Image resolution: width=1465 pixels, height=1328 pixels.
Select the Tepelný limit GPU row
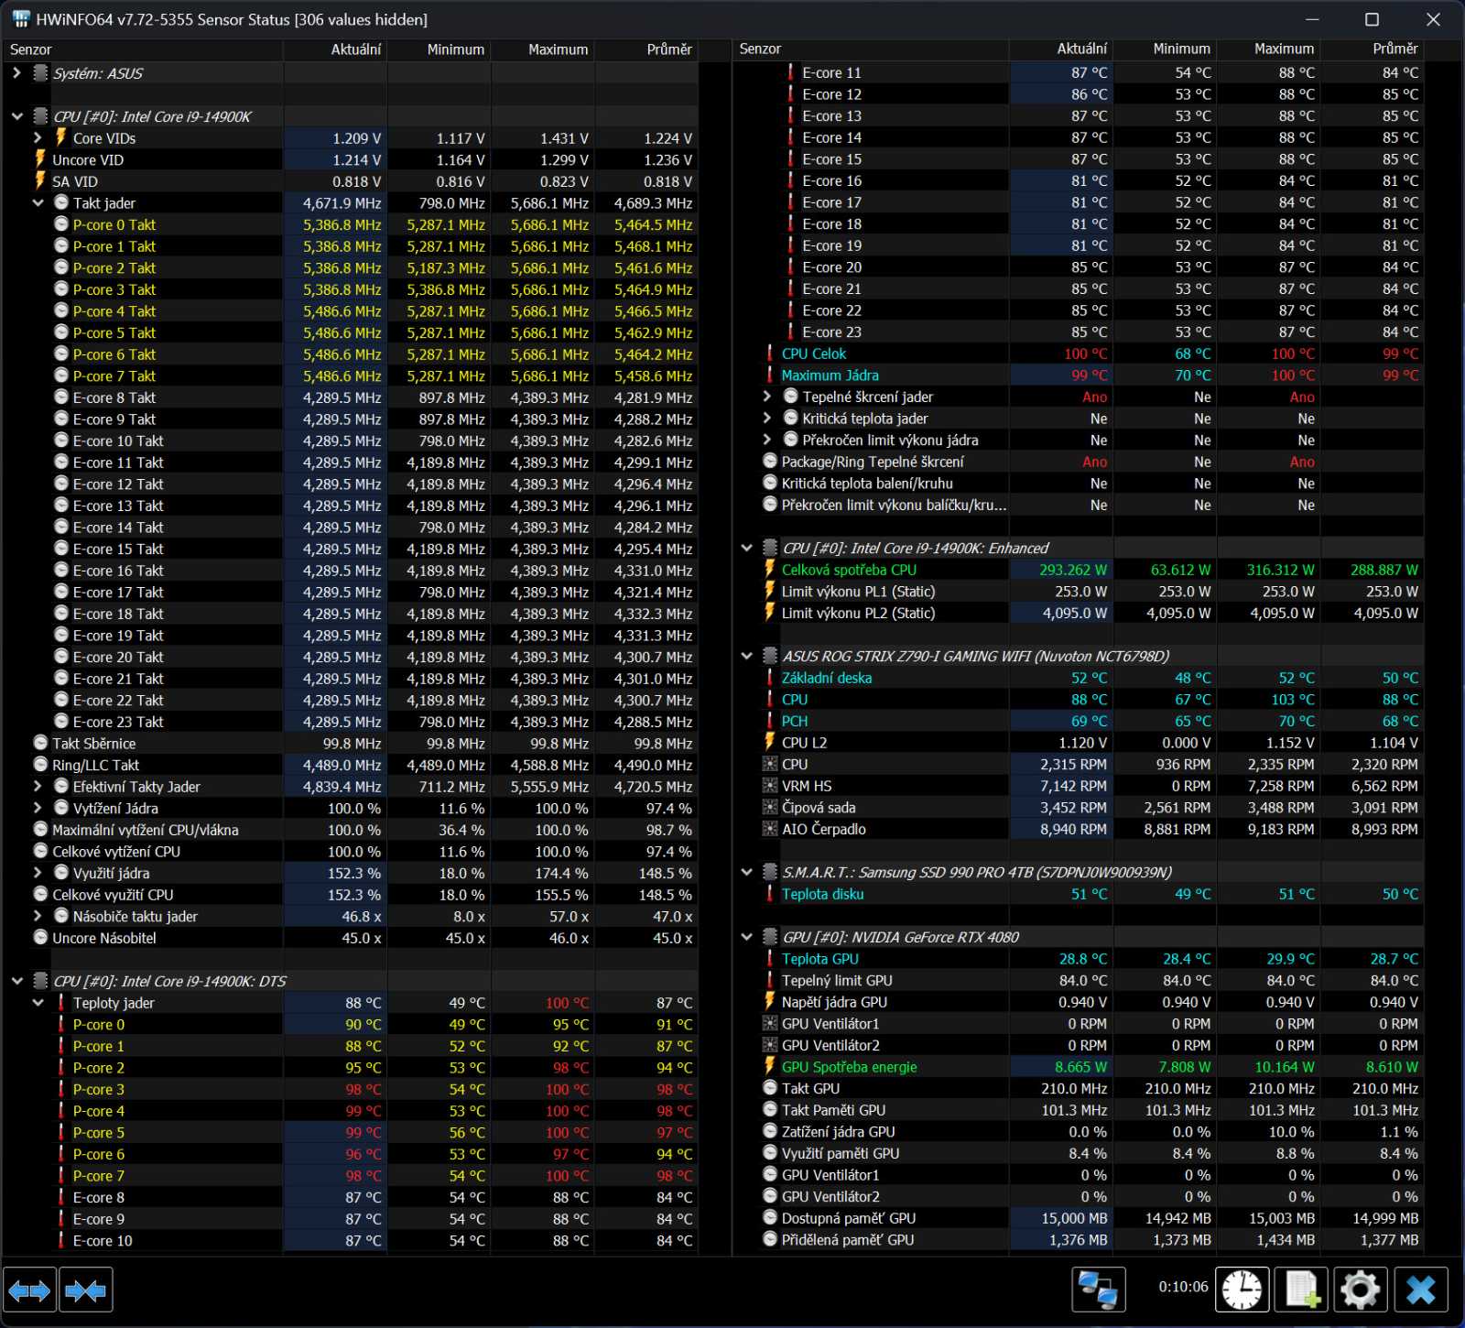point(1079,980)
